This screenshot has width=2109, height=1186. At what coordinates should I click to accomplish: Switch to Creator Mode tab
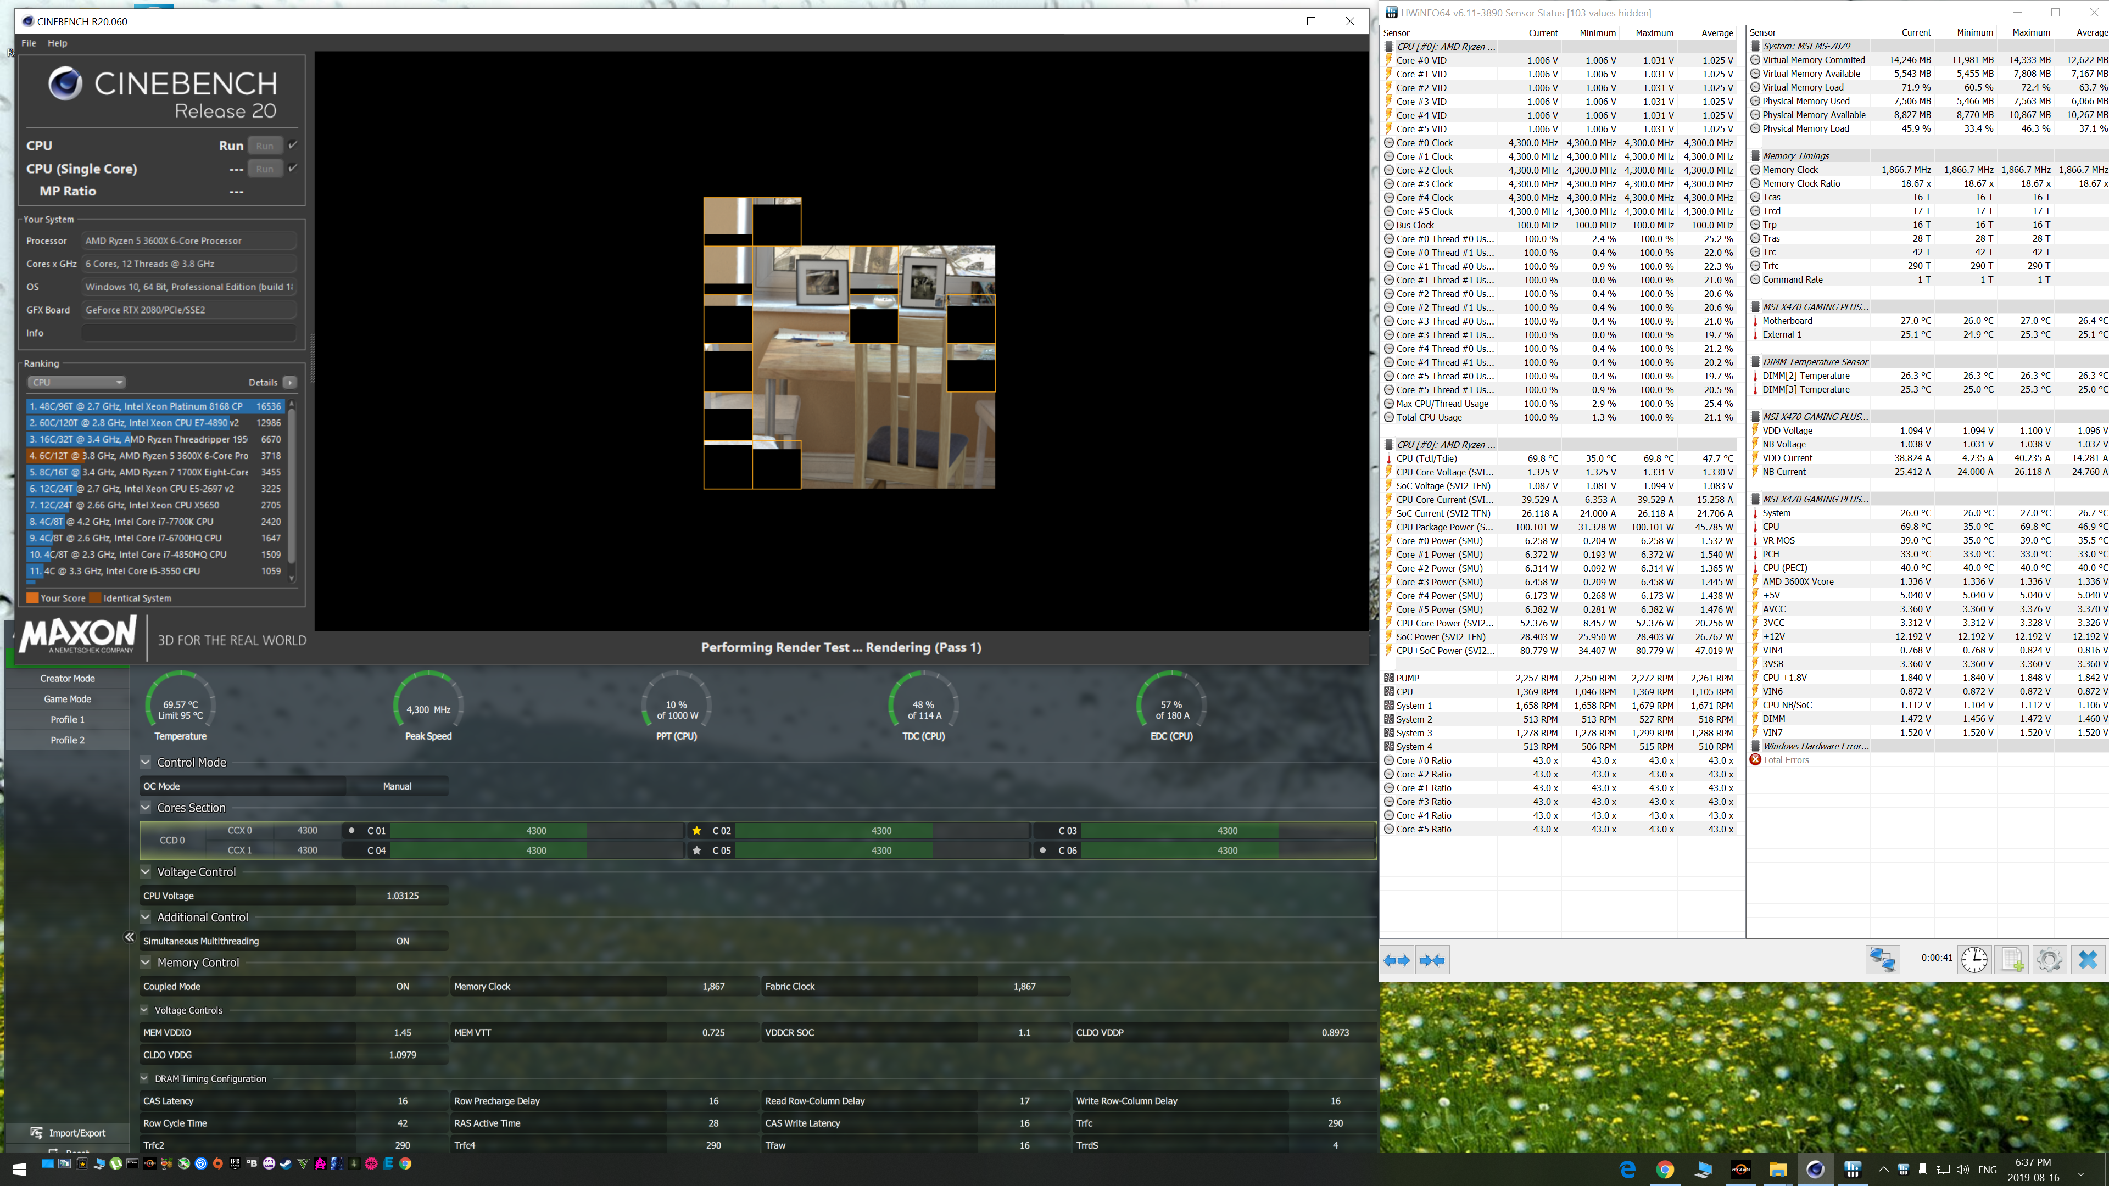67,678
